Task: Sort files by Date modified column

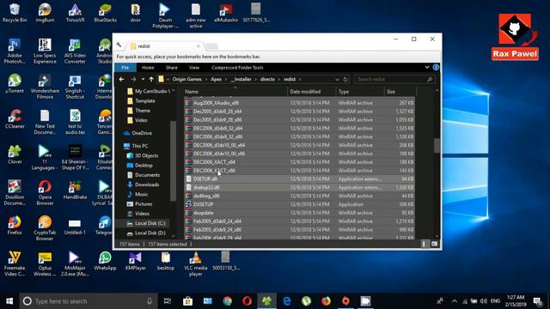Action: click(x=311, y=92)
